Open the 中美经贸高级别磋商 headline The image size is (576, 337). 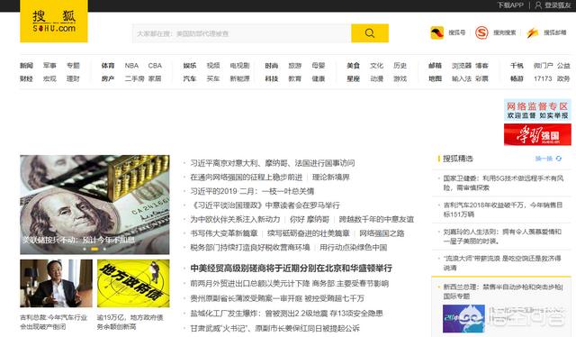coord(291,269)
